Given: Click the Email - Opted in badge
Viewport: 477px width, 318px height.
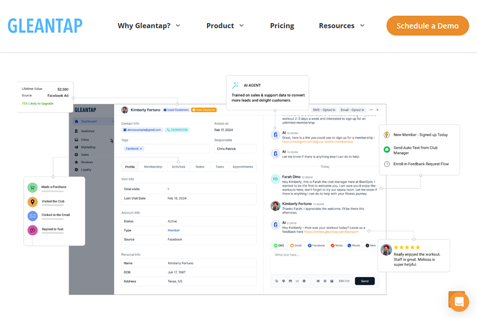Looking at the screenshot, I should (x=352, y=110).
